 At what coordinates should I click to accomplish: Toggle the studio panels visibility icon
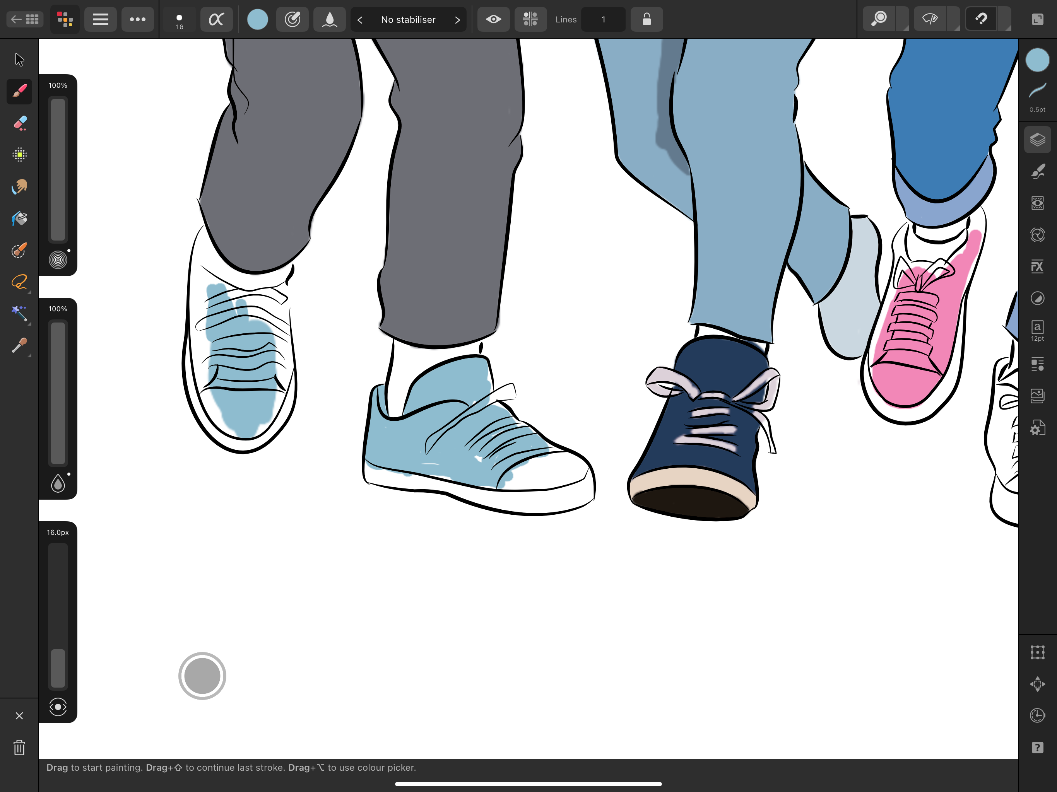tap(1037, 20)
